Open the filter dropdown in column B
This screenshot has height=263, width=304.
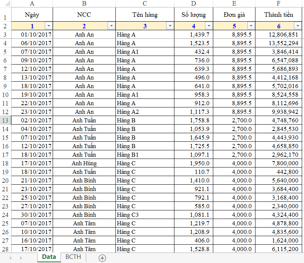[x=111, y=26]
